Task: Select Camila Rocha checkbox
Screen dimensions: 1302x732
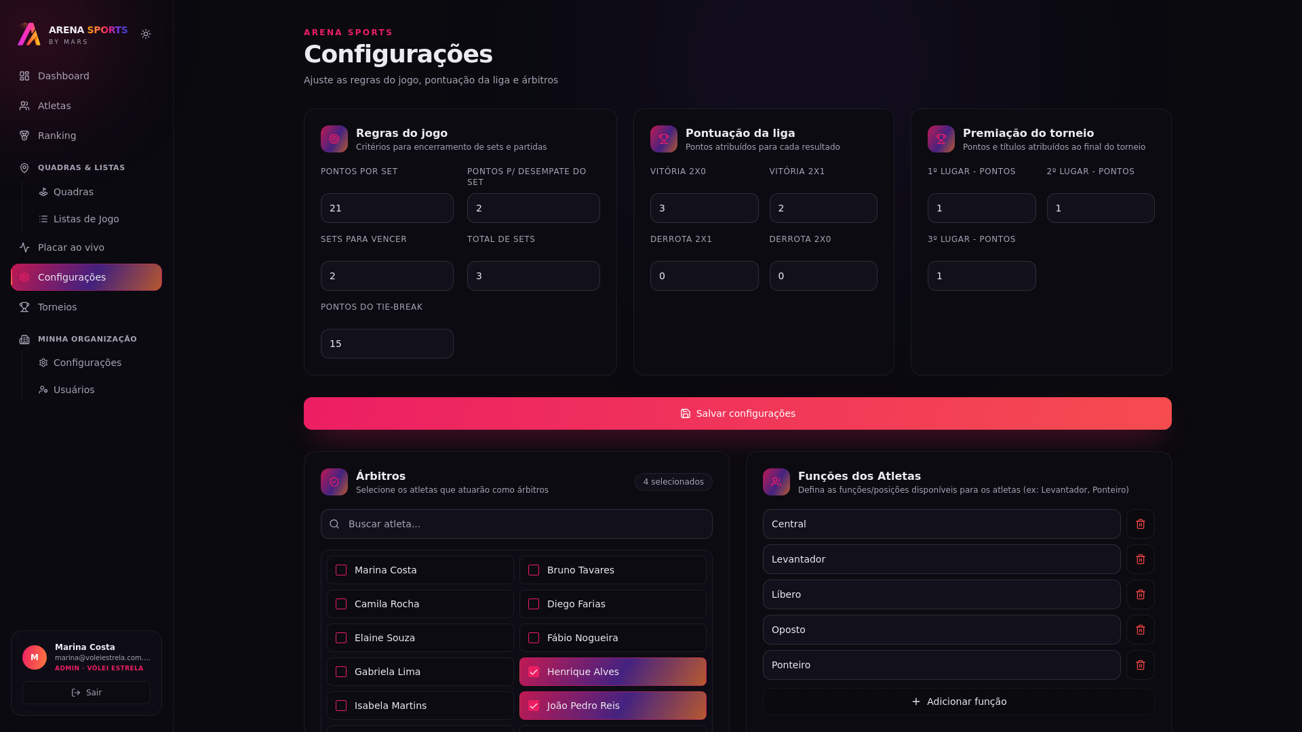Action: [x=341, y=604]
